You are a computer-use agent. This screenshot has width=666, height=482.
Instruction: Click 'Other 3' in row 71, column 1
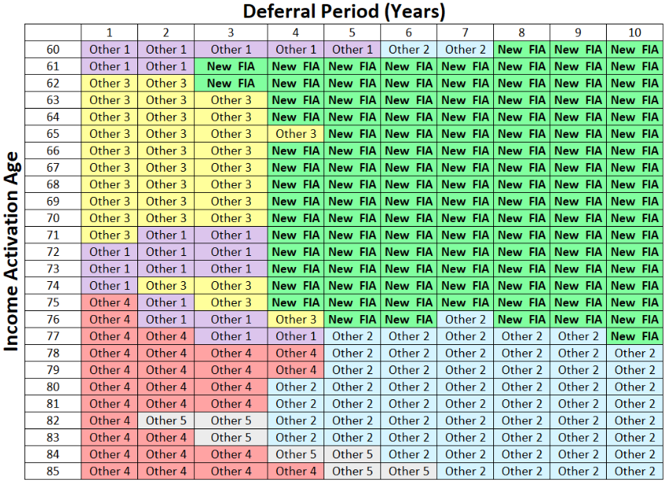[110, 235]
